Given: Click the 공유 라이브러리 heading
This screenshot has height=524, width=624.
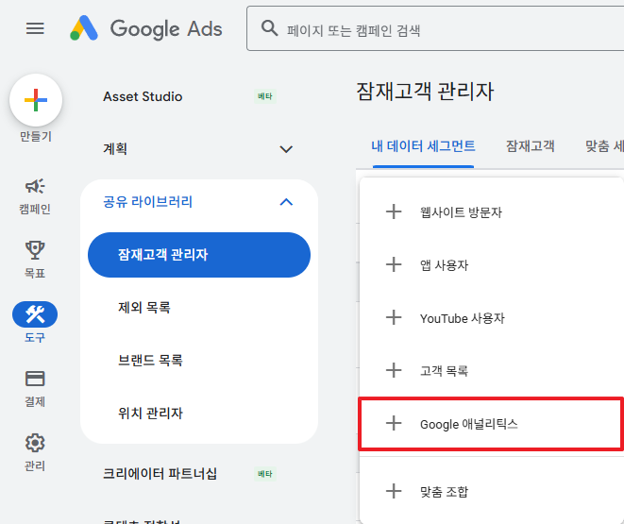Looking at the screenshot, I should point(147,202).
